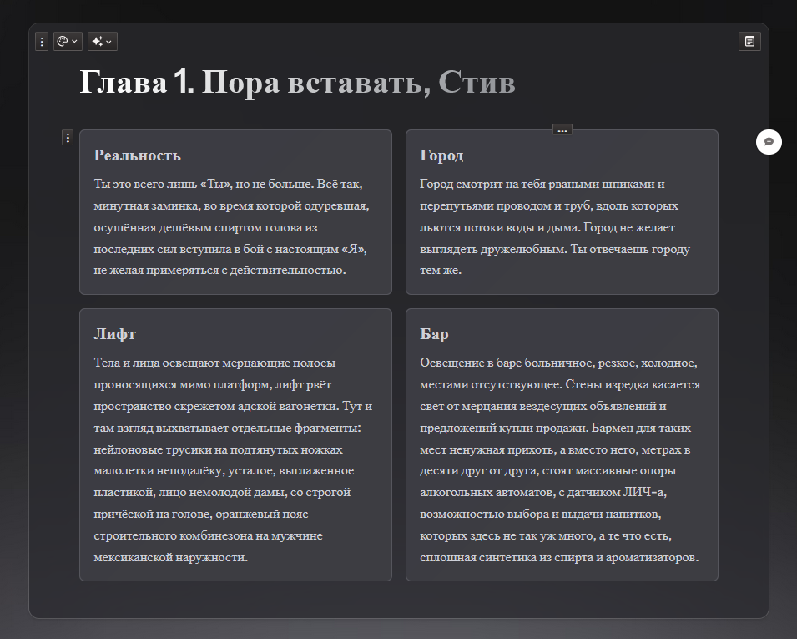
Task: Select the «Реальность» heading
Action: pos(137,155)
